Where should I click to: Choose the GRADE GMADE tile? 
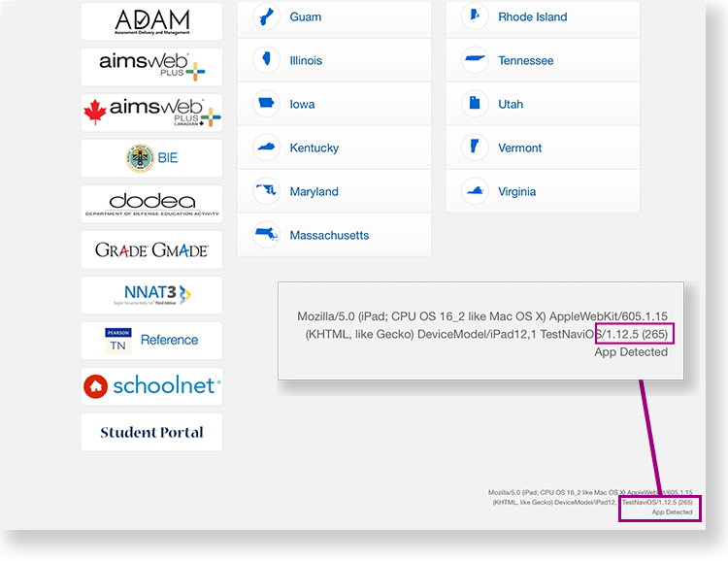151,249
